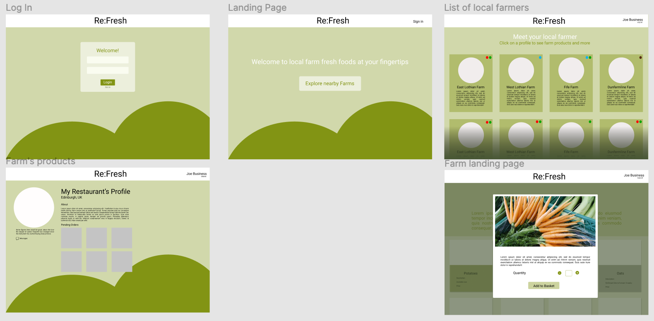
Task: Click Add to Basket button
Action: click(543, 286)
